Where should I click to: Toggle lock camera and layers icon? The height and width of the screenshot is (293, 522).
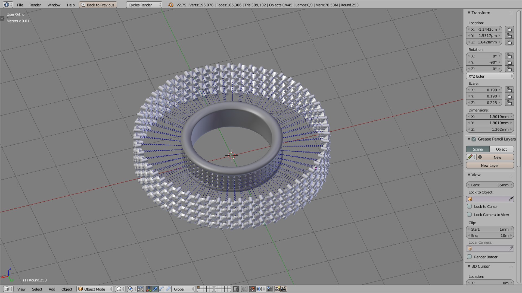[x=236, y=289]
